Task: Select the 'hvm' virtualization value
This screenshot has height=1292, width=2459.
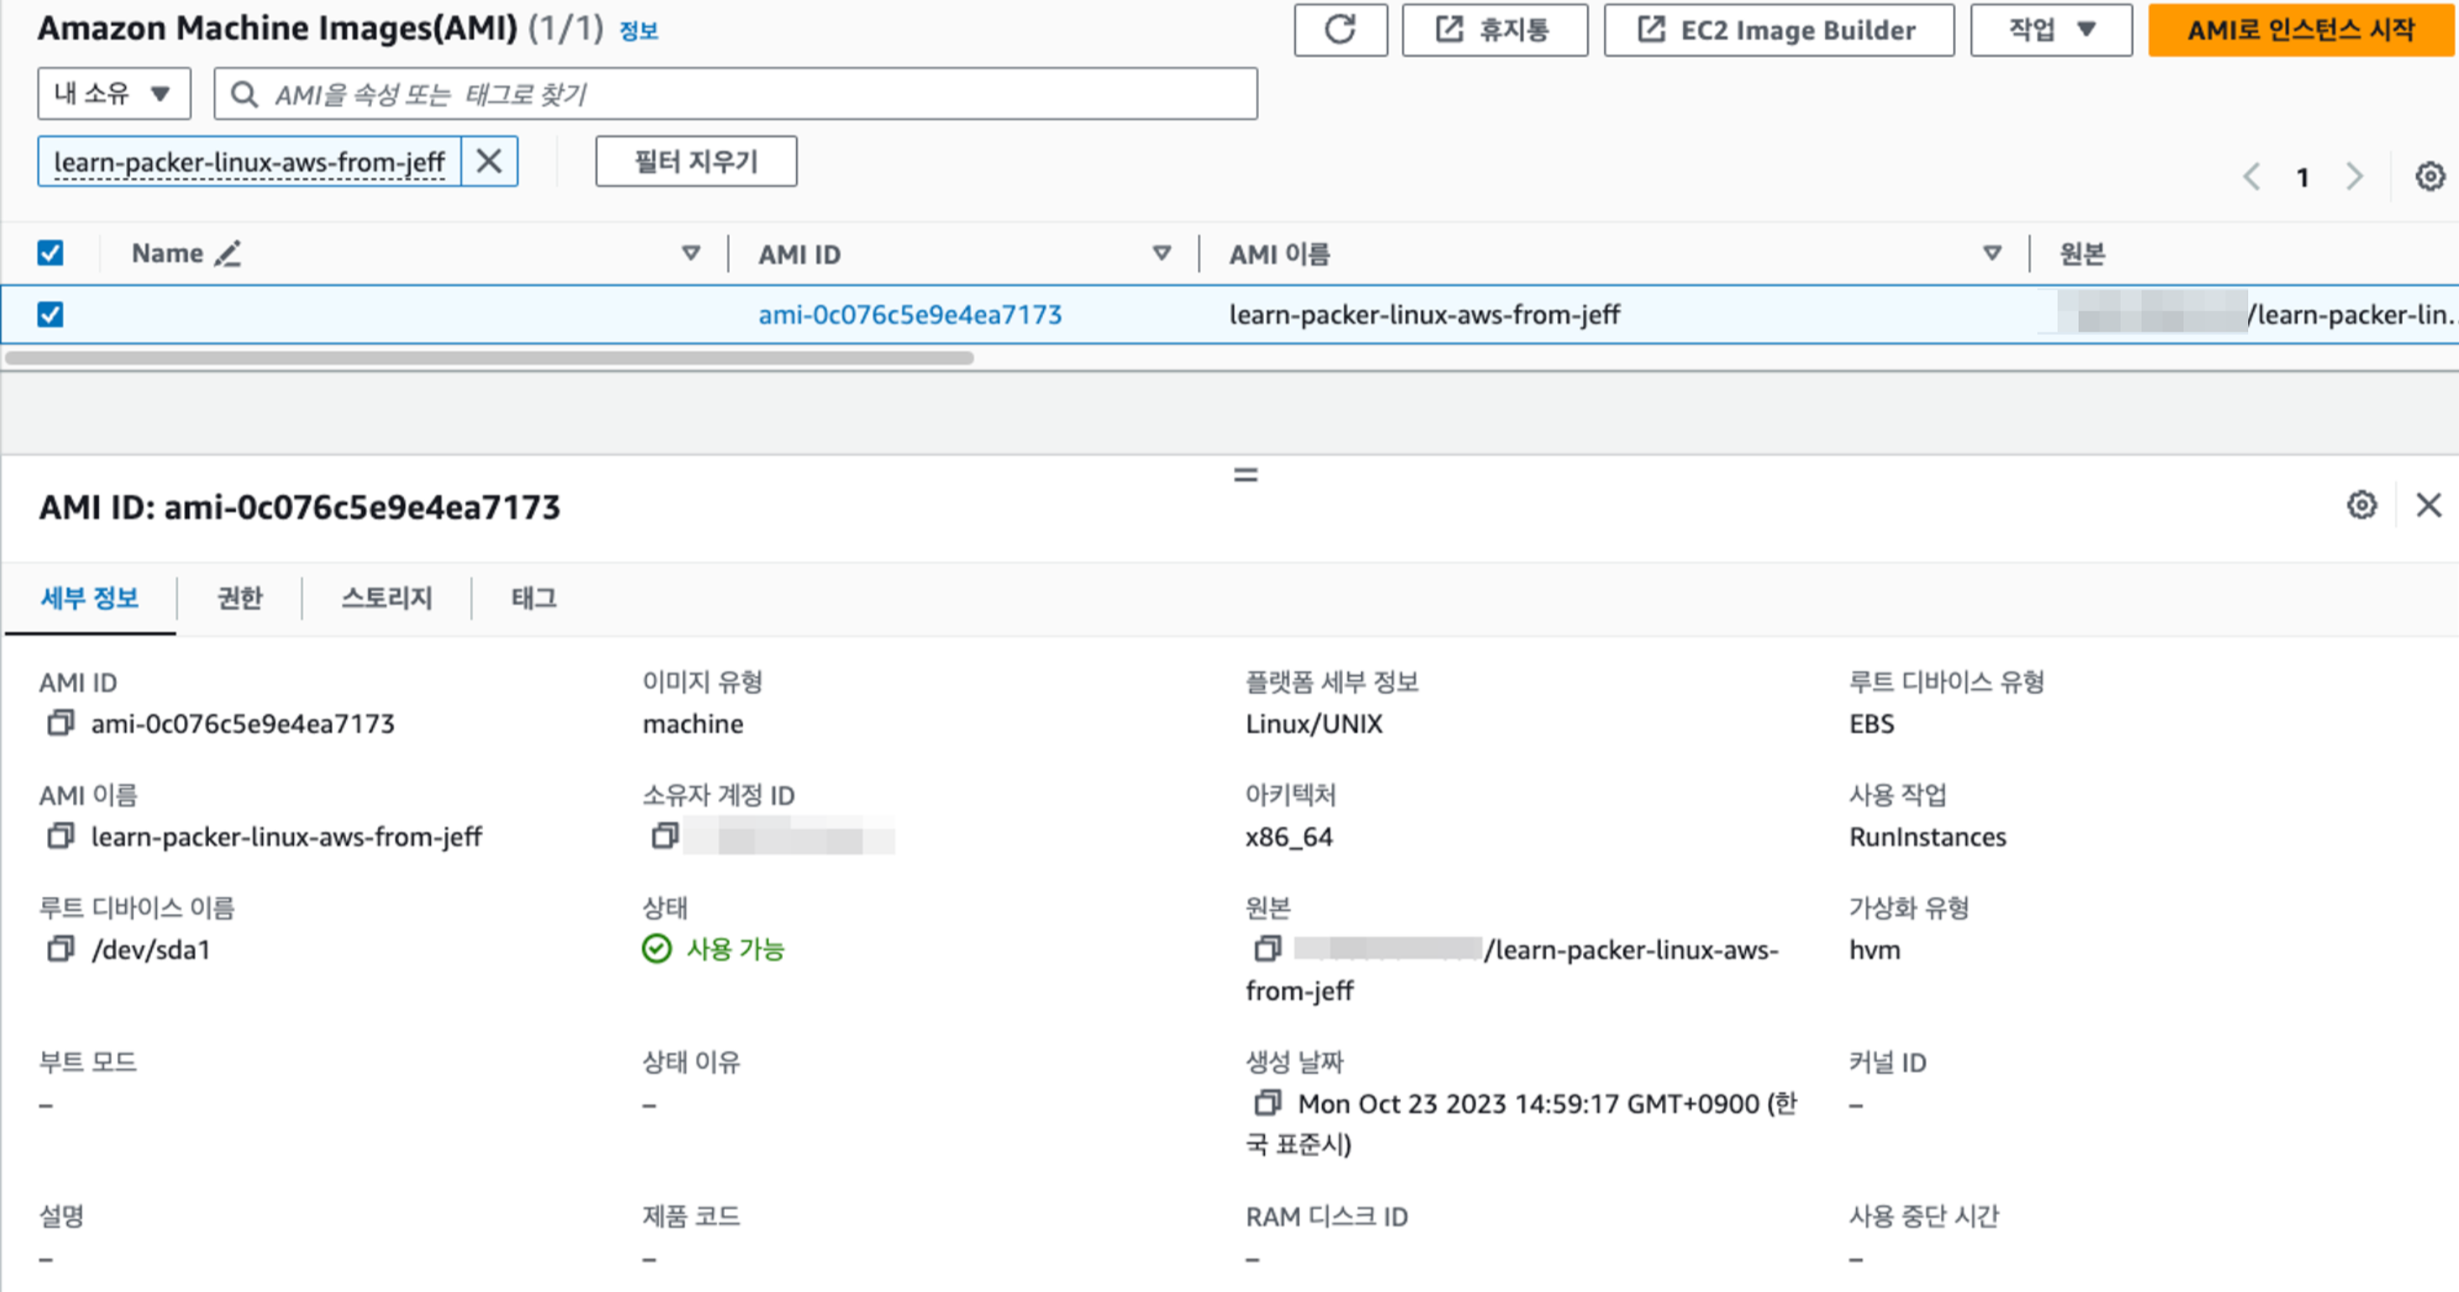Action: (1874, 949)
